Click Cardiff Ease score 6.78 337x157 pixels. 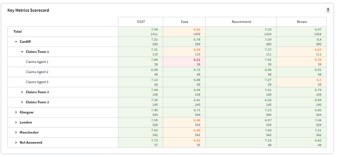click(x=197, y=40)
